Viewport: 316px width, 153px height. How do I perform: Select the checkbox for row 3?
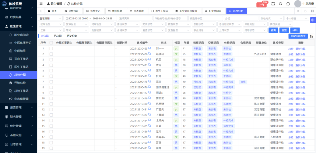coord(51,60)
